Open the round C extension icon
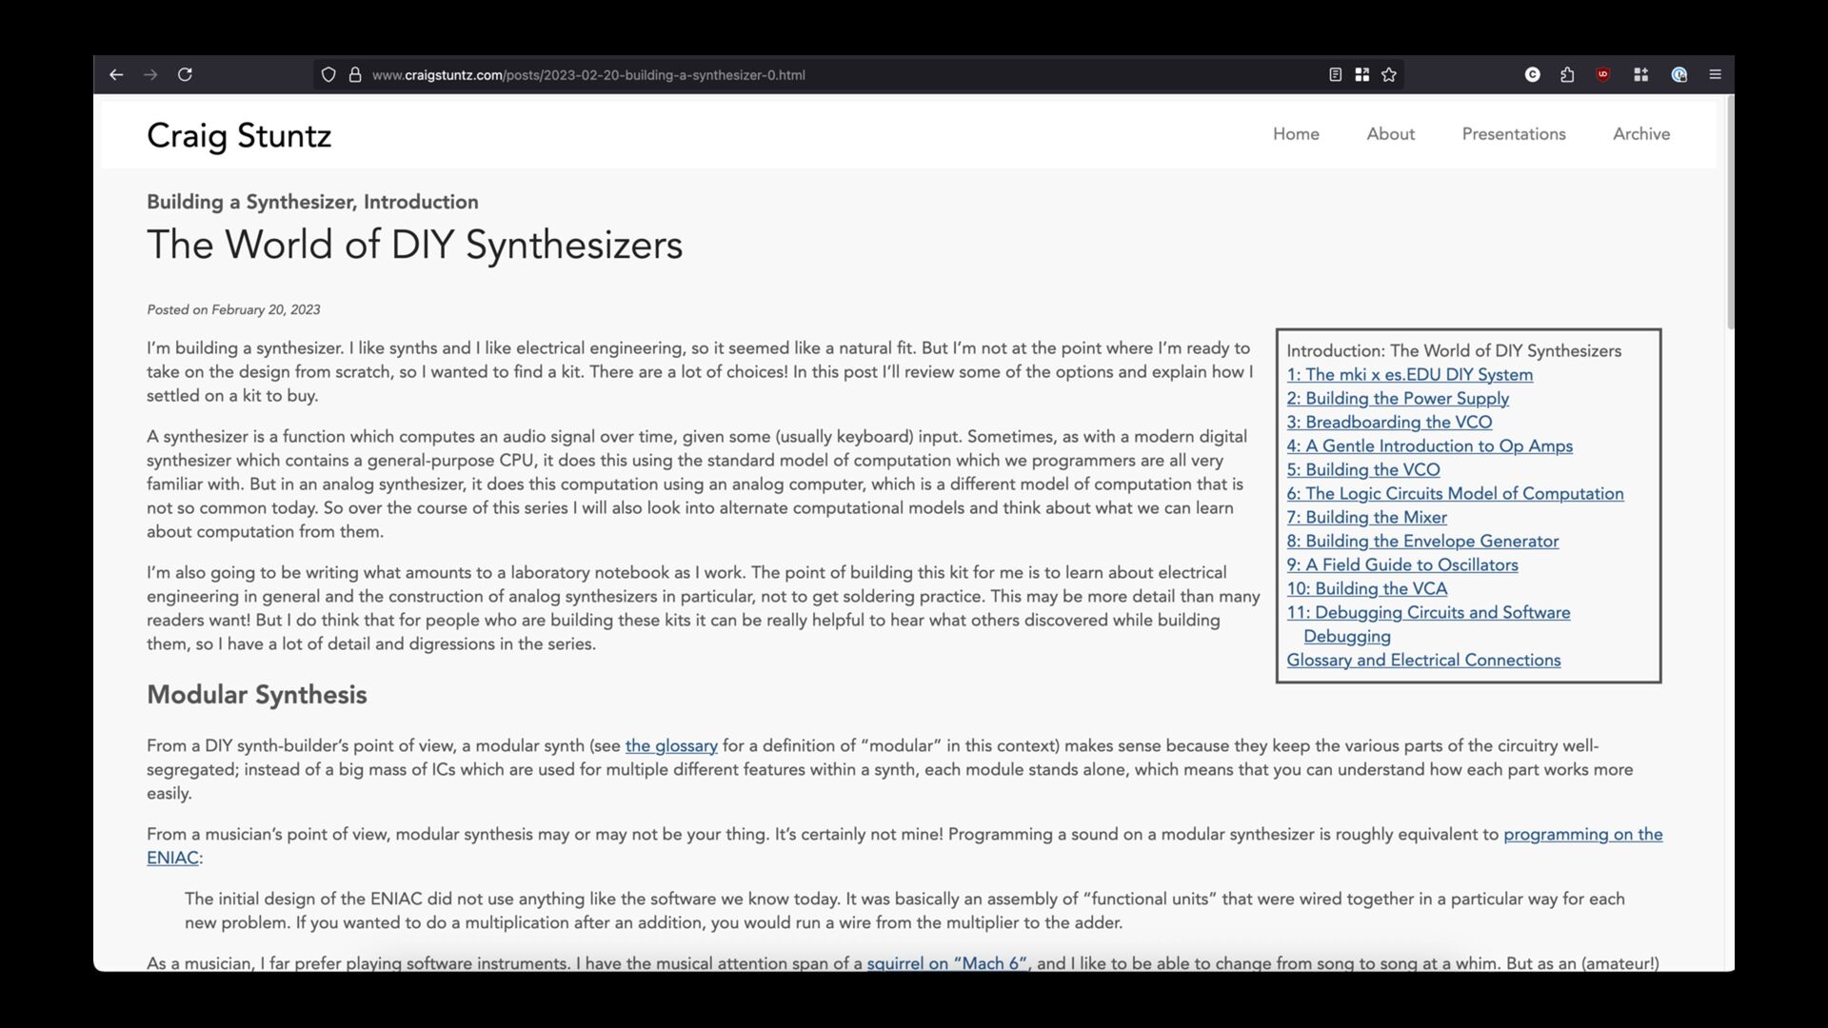 click(1532, 74)
